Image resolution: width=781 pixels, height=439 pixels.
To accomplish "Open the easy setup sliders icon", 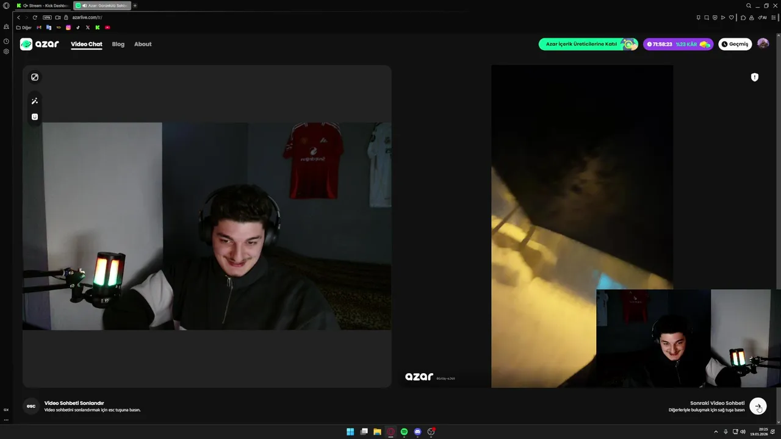I will pyautogui.click(x=773, y=17).
